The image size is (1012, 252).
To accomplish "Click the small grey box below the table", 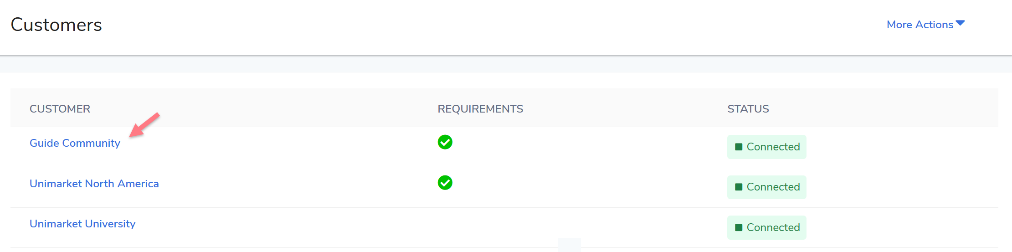I will pyautogui.click(x=569, y=245).
